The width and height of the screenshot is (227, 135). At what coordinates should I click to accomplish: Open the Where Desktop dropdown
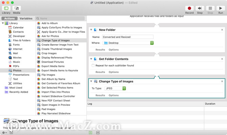pyautogui.click(x=128, y=43)
